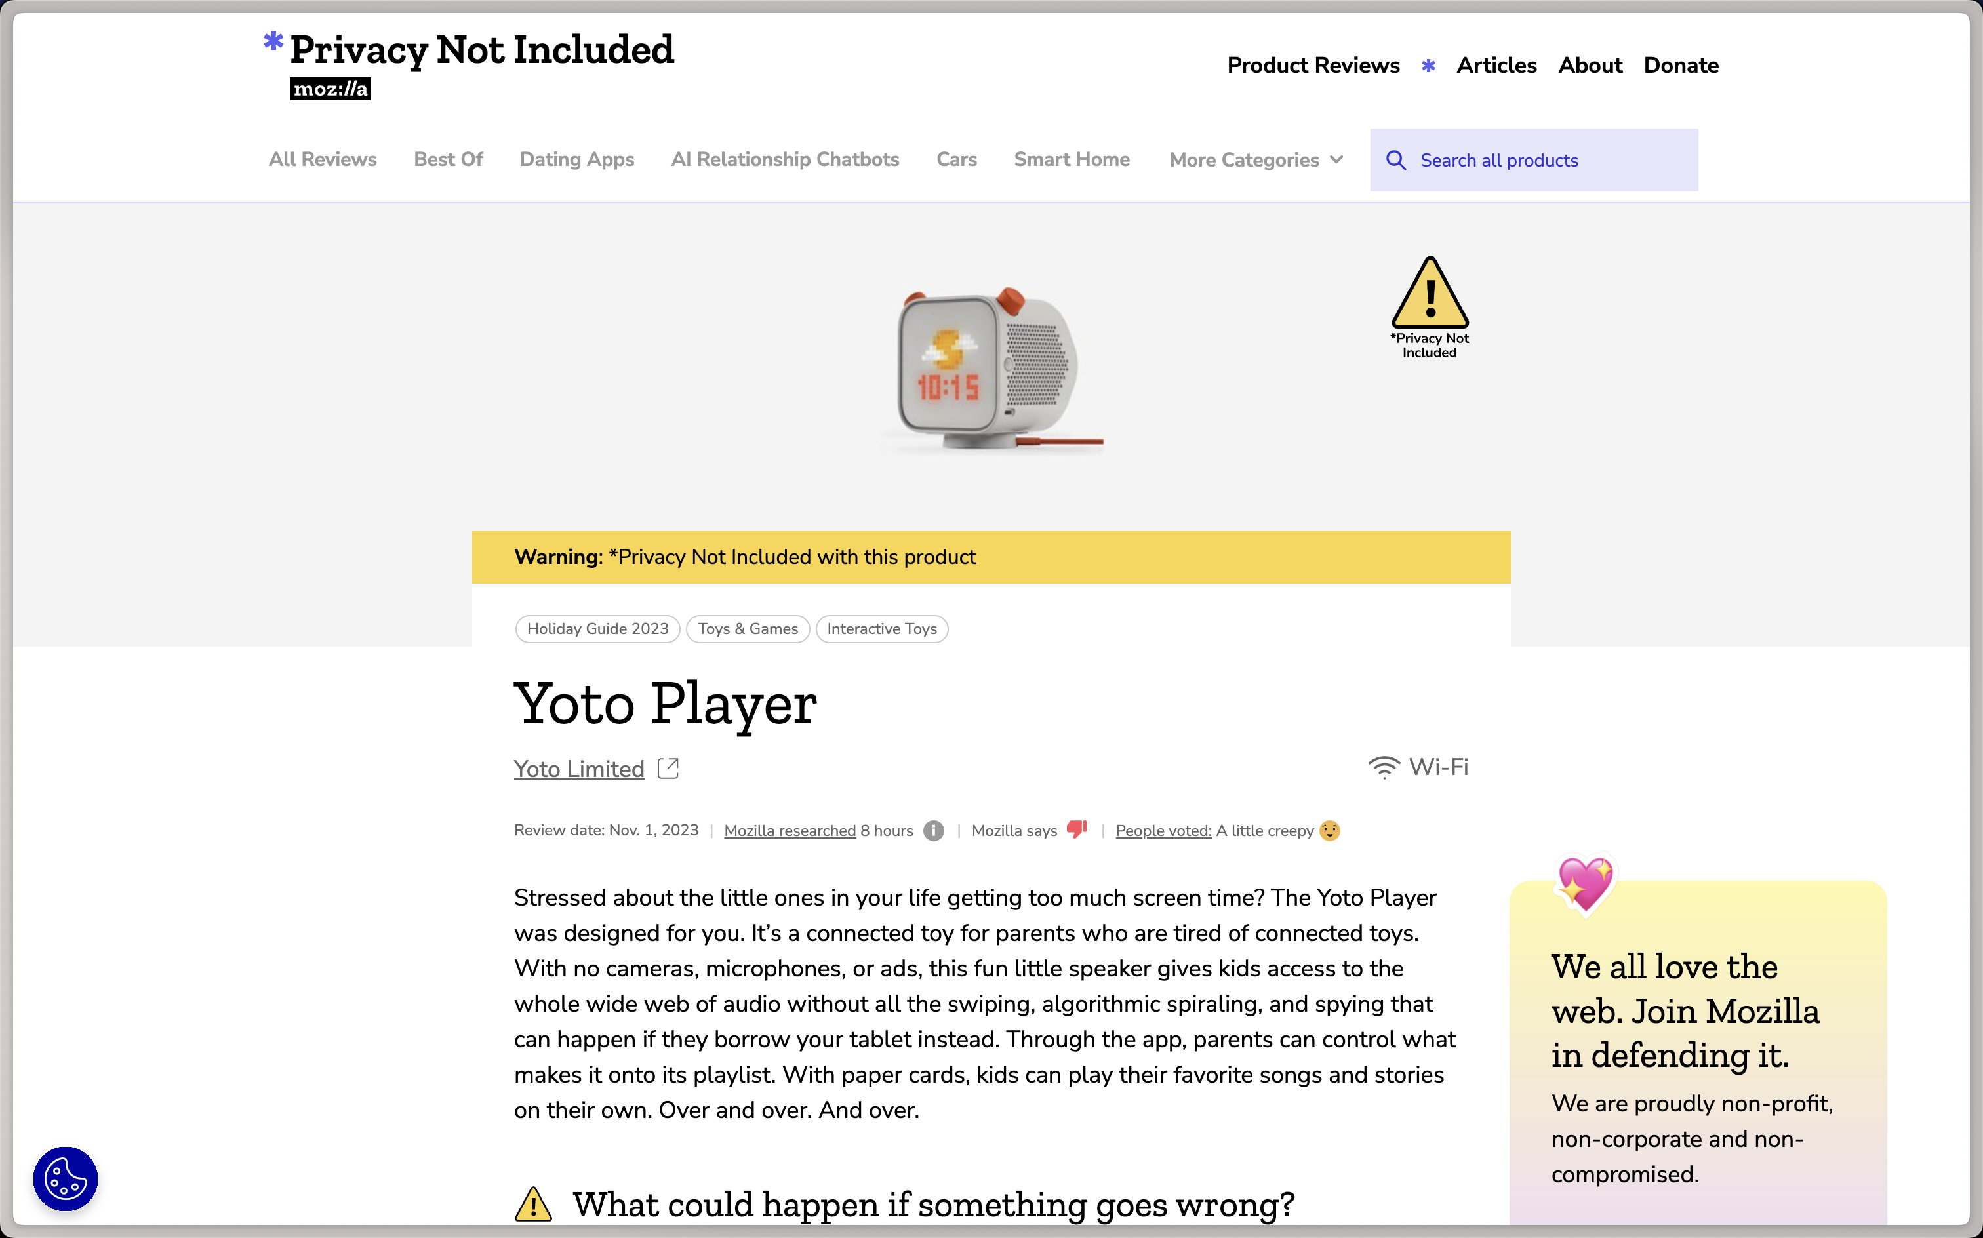Open the Yoto Limited company link
The width and height of the screenshot is (1983, 1238).
[x=579, y=769]
